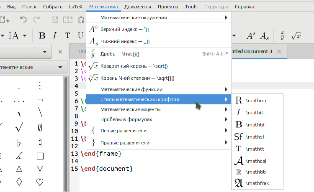Switch to Untitled Document 3 tab
The image size is (314, 192).
[x=252, y=51]
